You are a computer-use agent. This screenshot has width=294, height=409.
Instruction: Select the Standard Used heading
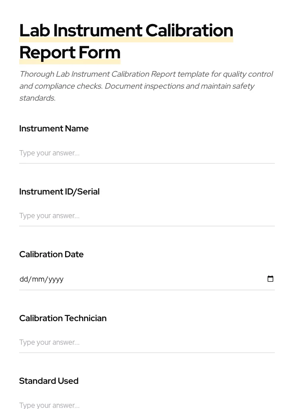pyautogui.click(x=49, y=381)
